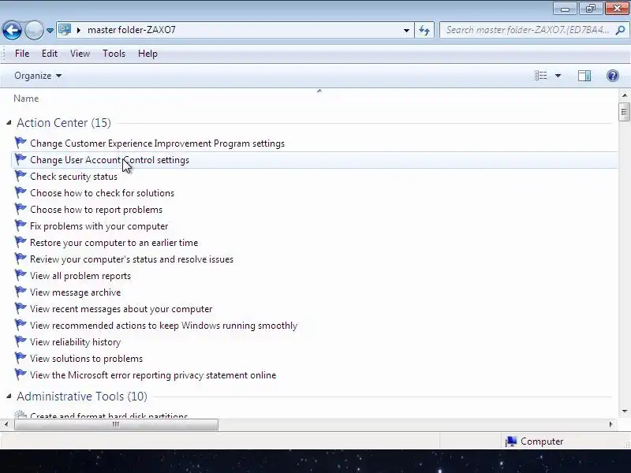Image resolution: width=631 pixels, height=473 pixels.
Task: Click the vertical scrollbar down arrow
Action: coord(624,411)
